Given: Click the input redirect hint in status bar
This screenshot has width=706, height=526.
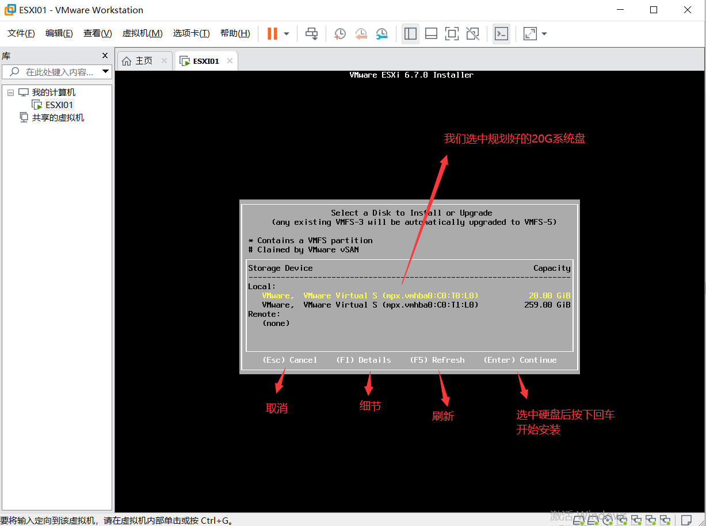Looking at the screenshot, I should click(117, 521).
